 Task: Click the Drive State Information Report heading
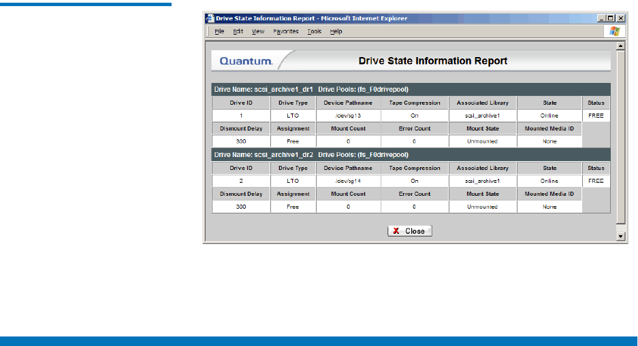[x=432, y=61]
